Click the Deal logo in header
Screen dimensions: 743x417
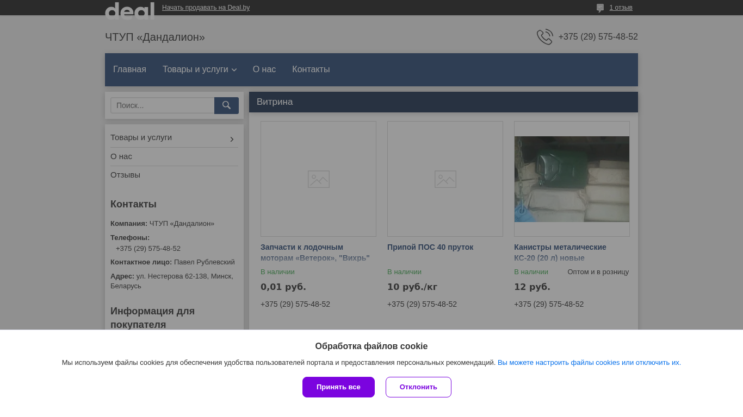pos(129,10)
